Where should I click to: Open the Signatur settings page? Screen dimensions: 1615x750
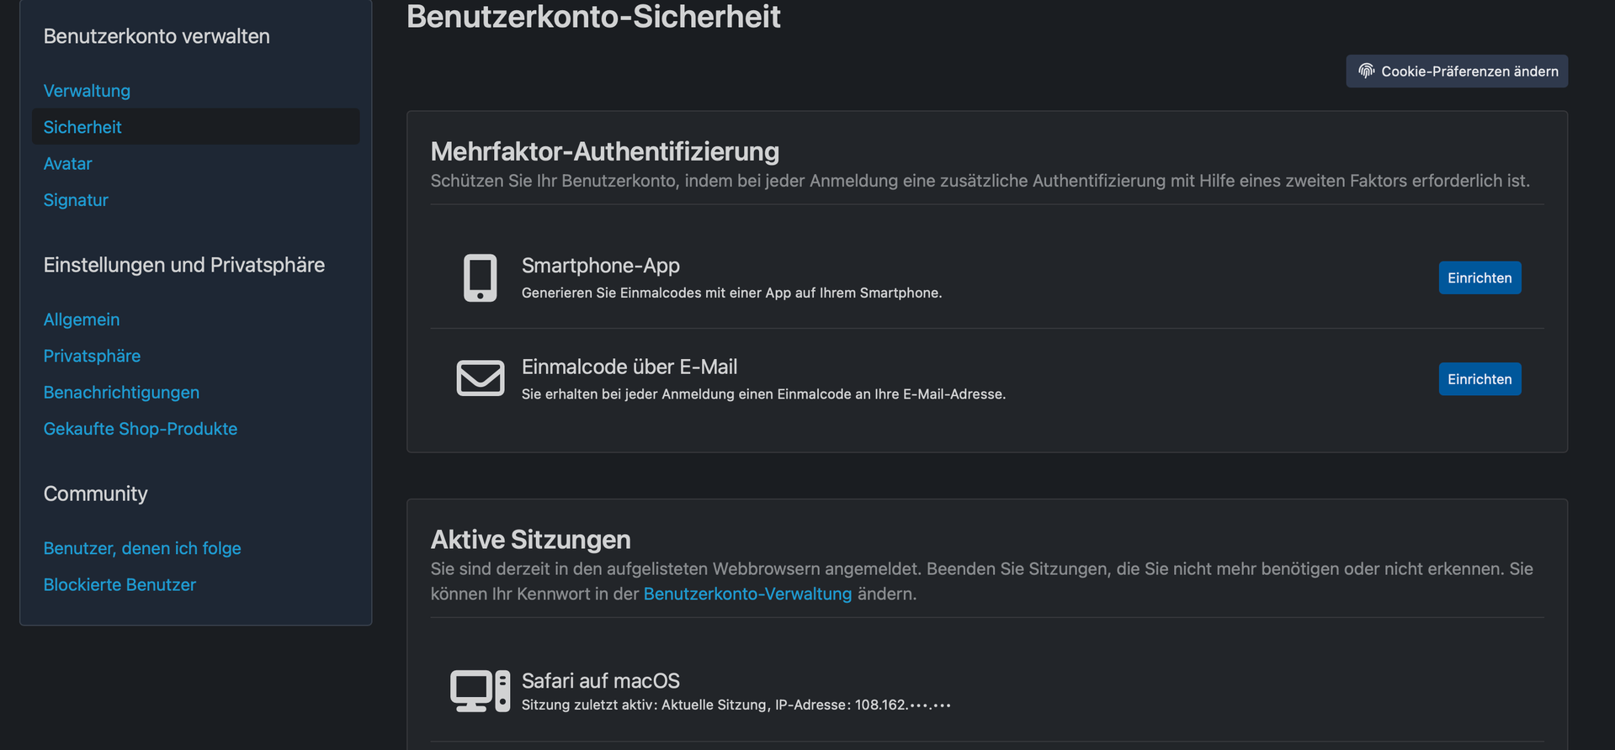[x=76, y=200]
